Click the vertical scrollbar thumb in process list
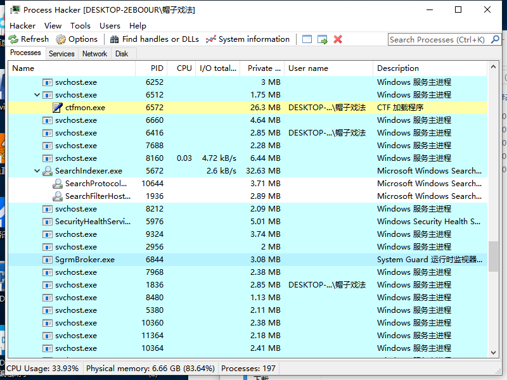Screen dimensions: 507x380 494,256
